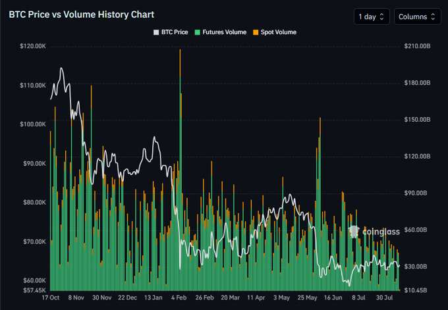Click the 3 May date label
The width and height of the screenshot is (448, 310).
click(281, 297)
